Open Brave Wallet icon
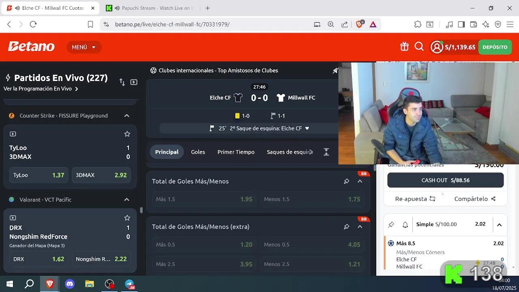 pyautogui.click(x=473, y=24)
